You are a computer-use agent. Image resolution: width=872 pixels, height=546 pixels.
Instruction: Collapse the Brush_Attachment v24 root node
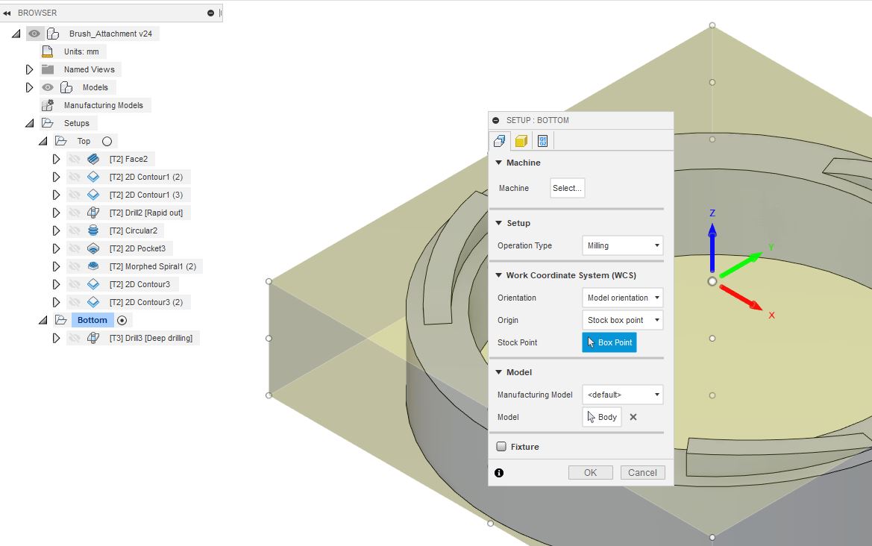click(x=16, y=34)
